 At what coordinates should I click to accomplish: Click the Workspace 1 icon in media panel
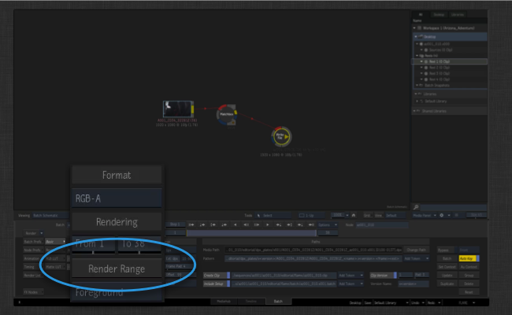coord(420,28)
